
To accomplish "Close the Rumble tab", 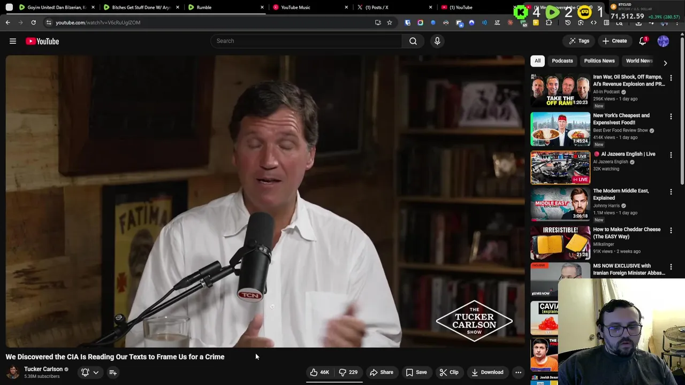I will tap(262, 7).
